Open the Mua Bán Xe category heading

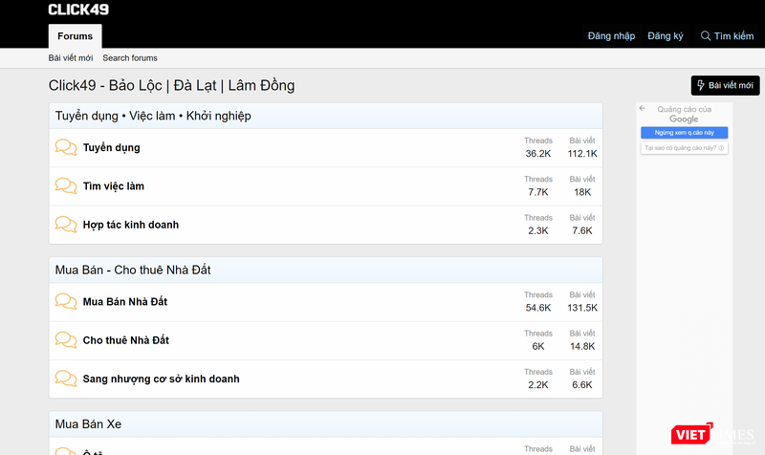click(x=88, y=423)
